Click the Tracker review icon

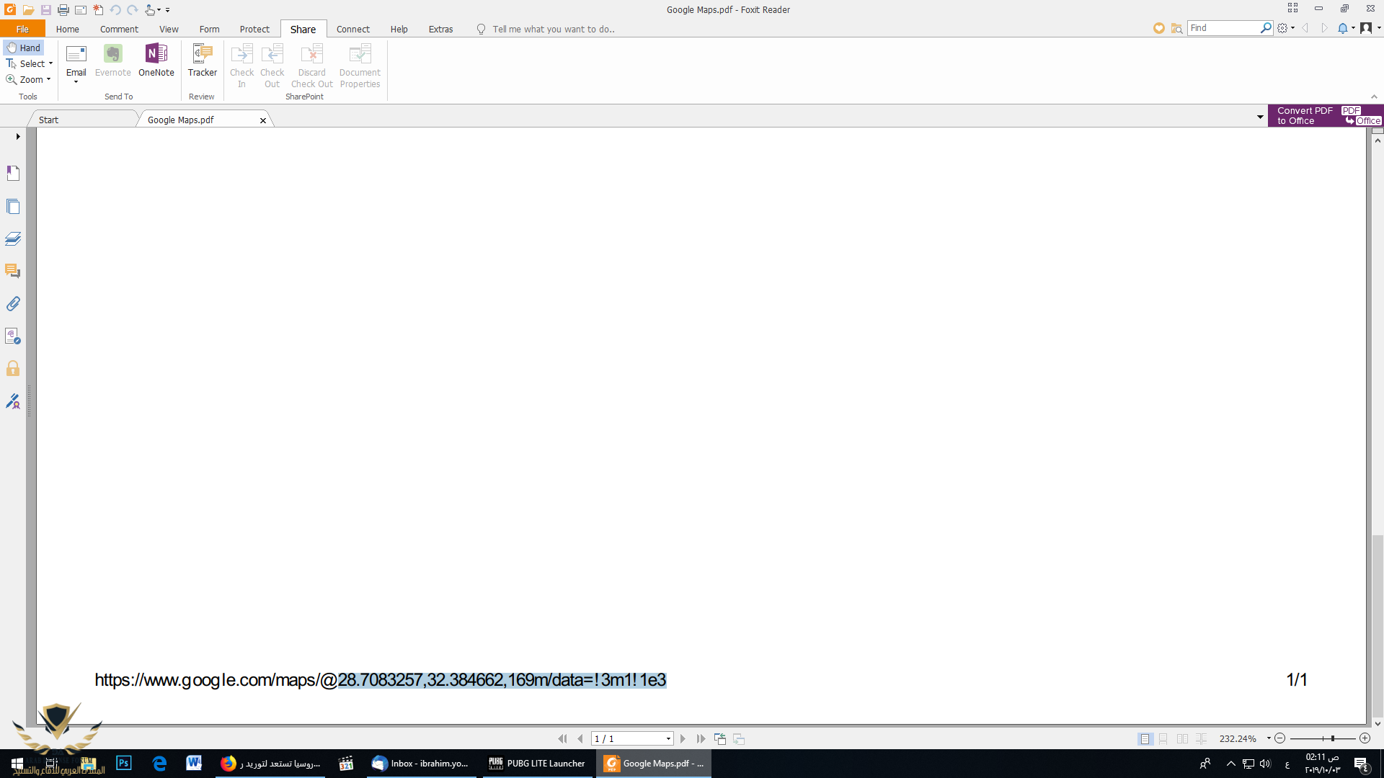[x=202, y=60]
